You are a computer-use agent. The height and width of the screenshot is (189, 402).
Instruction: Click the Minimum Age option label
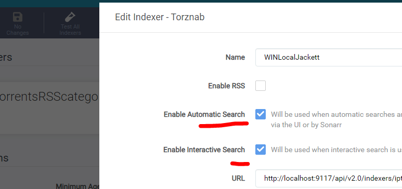point(77,186)
